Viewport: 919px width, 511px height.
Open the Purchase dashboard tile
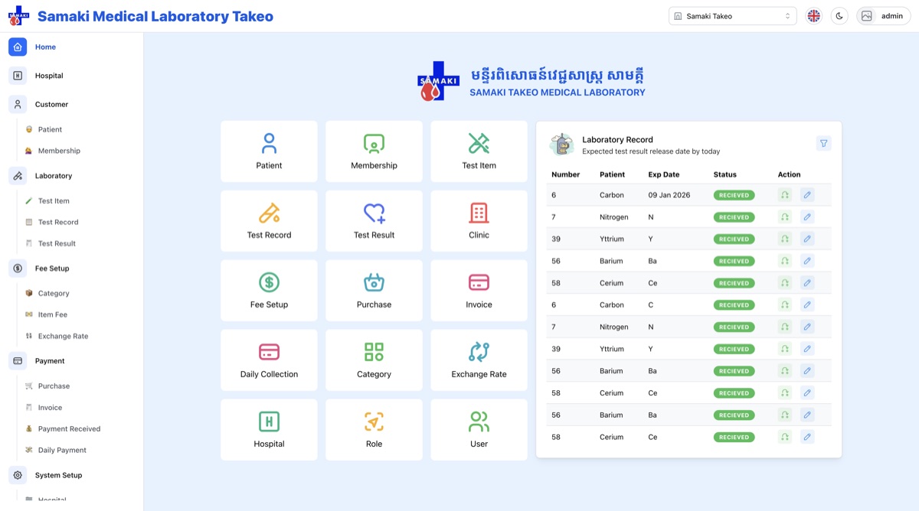(x=374, y=291)
